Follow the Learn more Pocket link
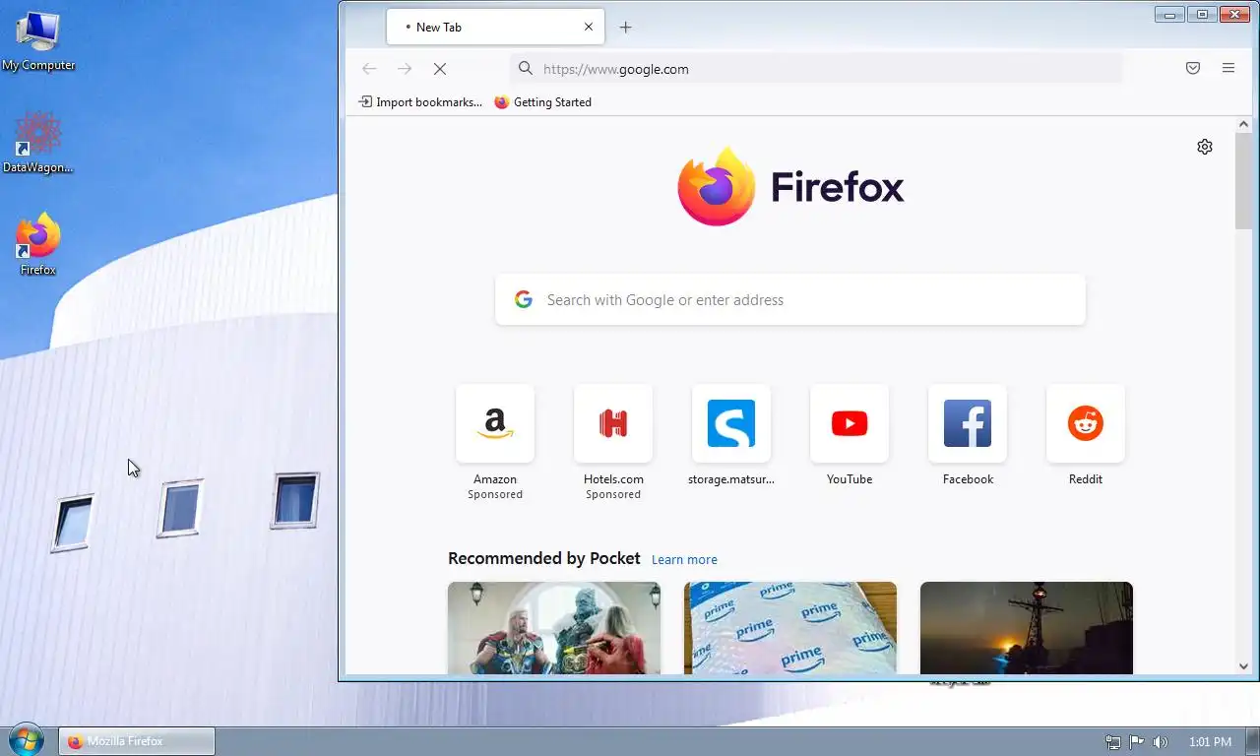This screenshot has width=1260, height=756. (x=684, y=559)
